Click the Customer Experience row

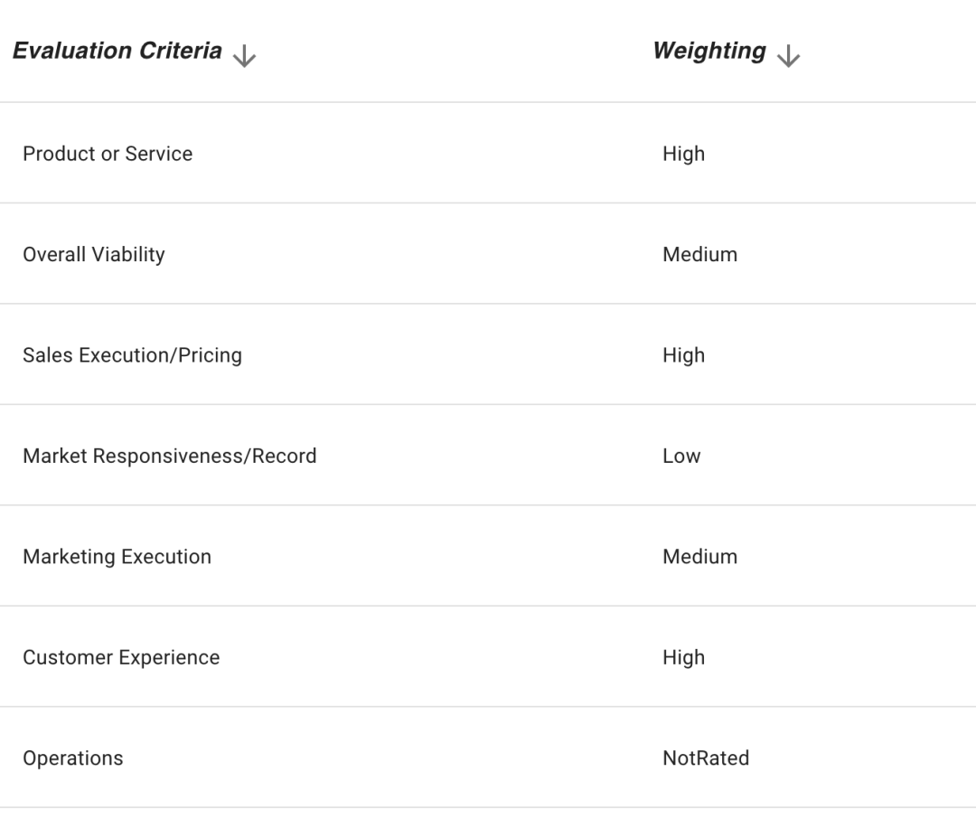[x=488, y=657]
